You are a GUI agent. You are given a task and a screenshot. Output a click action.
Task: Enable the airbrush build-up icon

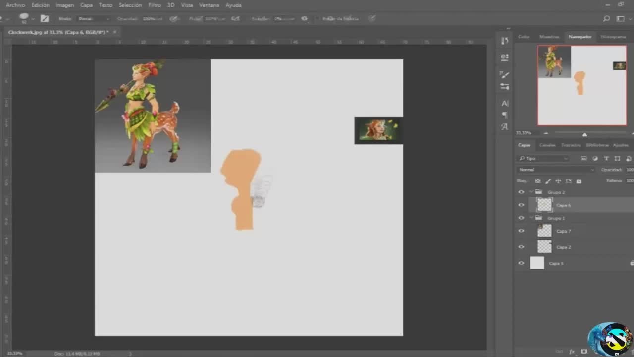click(x=236, y=18)
